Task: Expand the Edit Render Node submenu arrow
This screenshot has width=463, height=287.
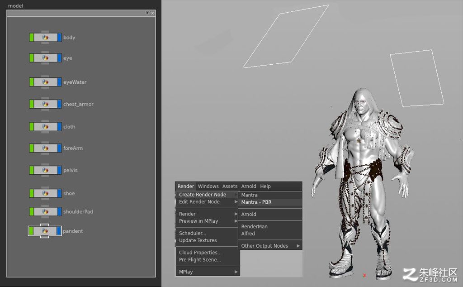Action: [236, 201]
